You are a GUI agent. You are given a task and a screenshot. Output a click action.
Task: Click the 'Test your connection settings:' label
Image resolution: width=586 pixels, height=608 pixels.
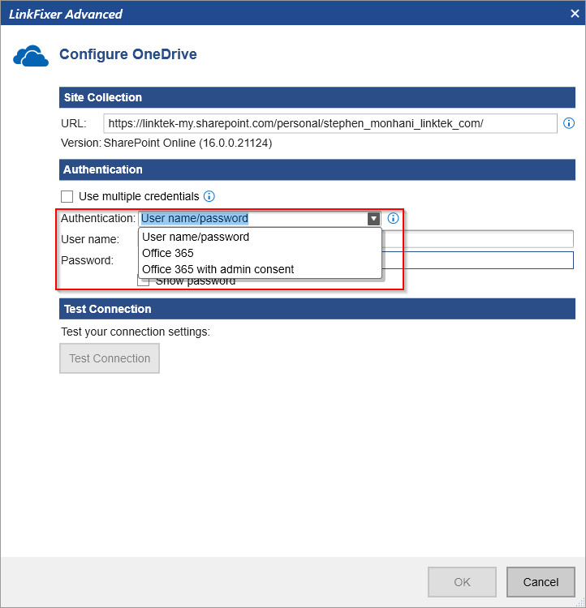136,332
